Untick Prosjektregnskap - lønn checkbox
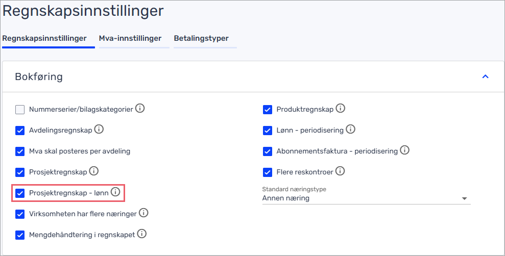 coord(20,193)
